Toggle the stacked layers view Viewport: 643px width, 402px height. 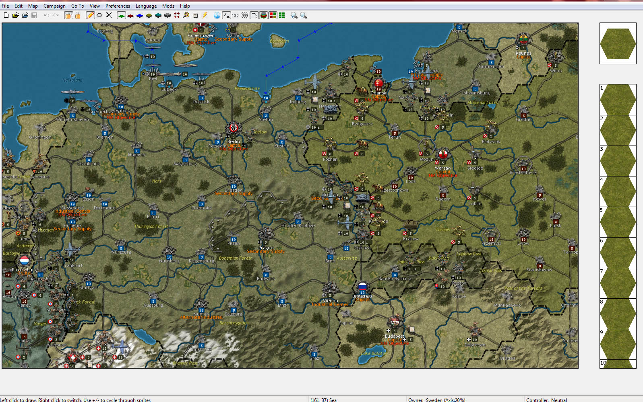[x=264, y=15]
